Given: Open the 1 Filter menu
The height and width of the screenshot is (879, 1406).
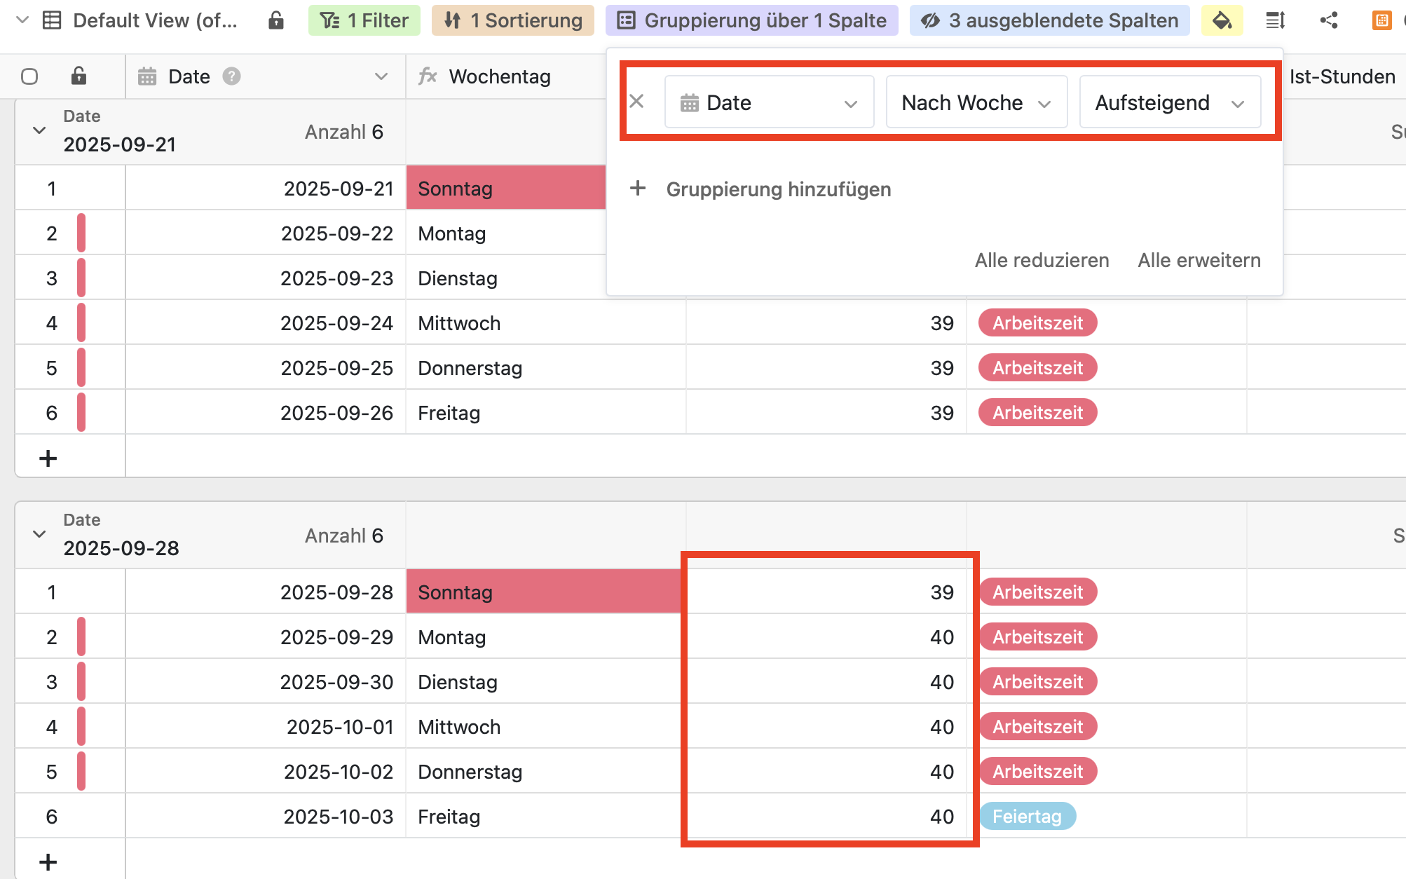Looking at the screenshot, I should point(364,20).
